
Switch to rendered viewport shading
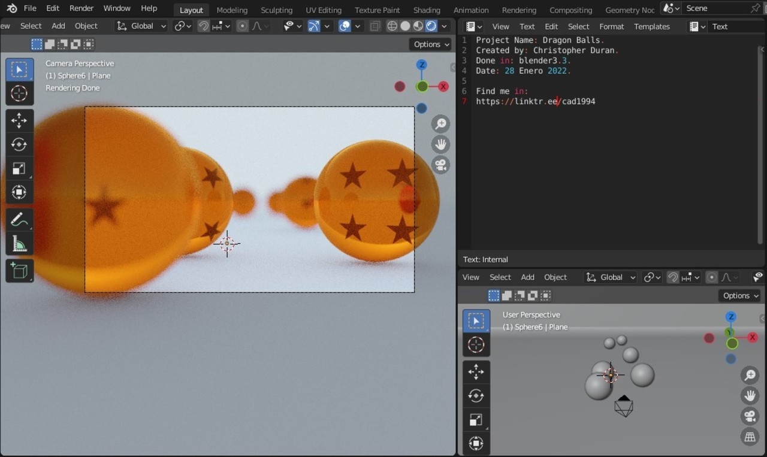(431, 26)
